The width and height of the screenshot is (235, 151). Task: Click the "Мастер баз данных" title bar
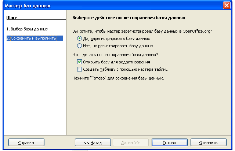pyautogui.click(x=110, y=5)
